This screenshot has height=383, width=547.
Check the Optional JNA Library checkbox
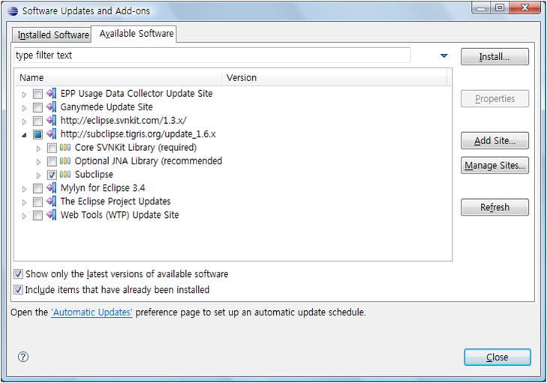point(52,161)
